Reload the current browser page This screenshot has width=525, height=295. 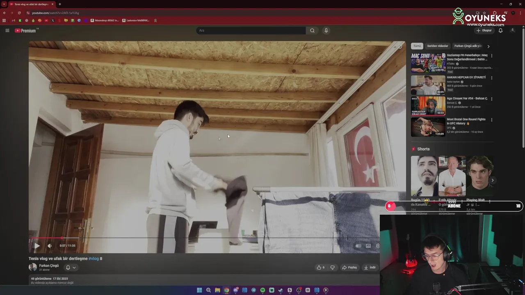pos(19,13)
